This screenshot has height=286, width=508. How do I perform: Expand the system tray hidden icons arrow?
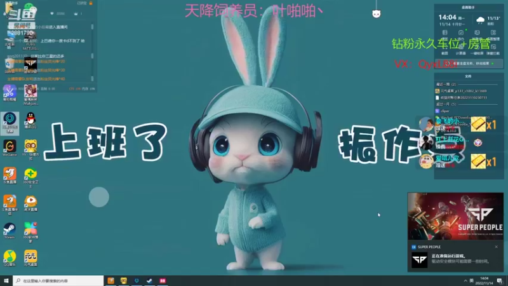pos(465,280)
